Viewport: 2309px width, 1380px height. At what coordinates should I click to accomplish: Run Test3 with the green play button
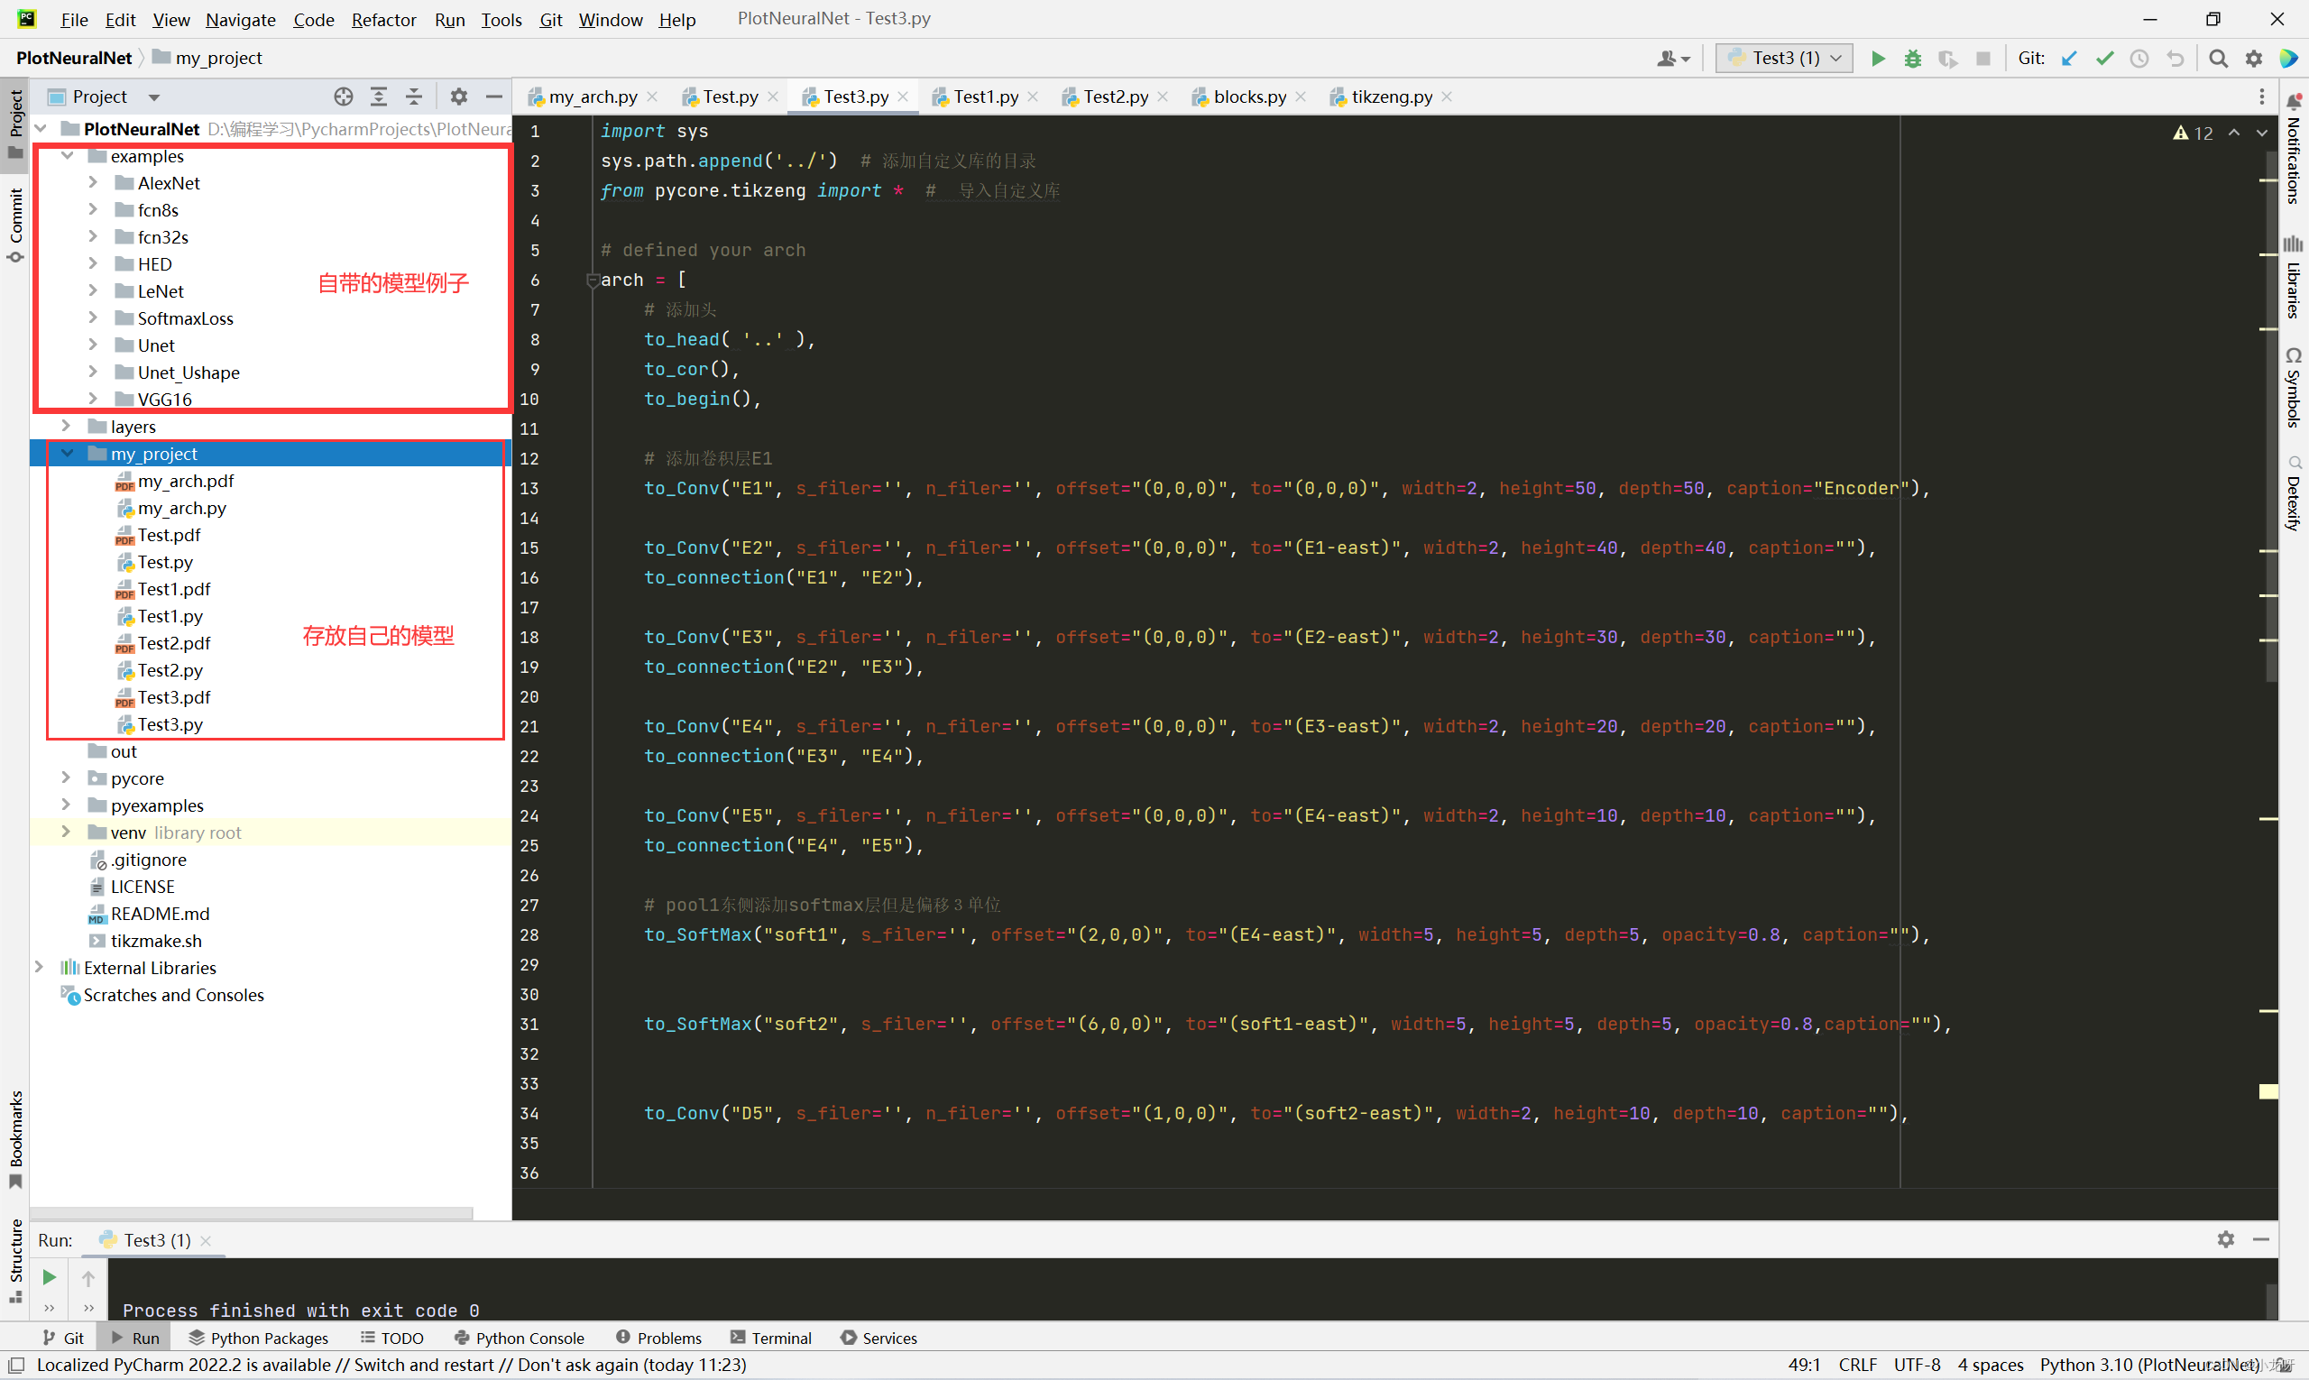[1878, 59]
